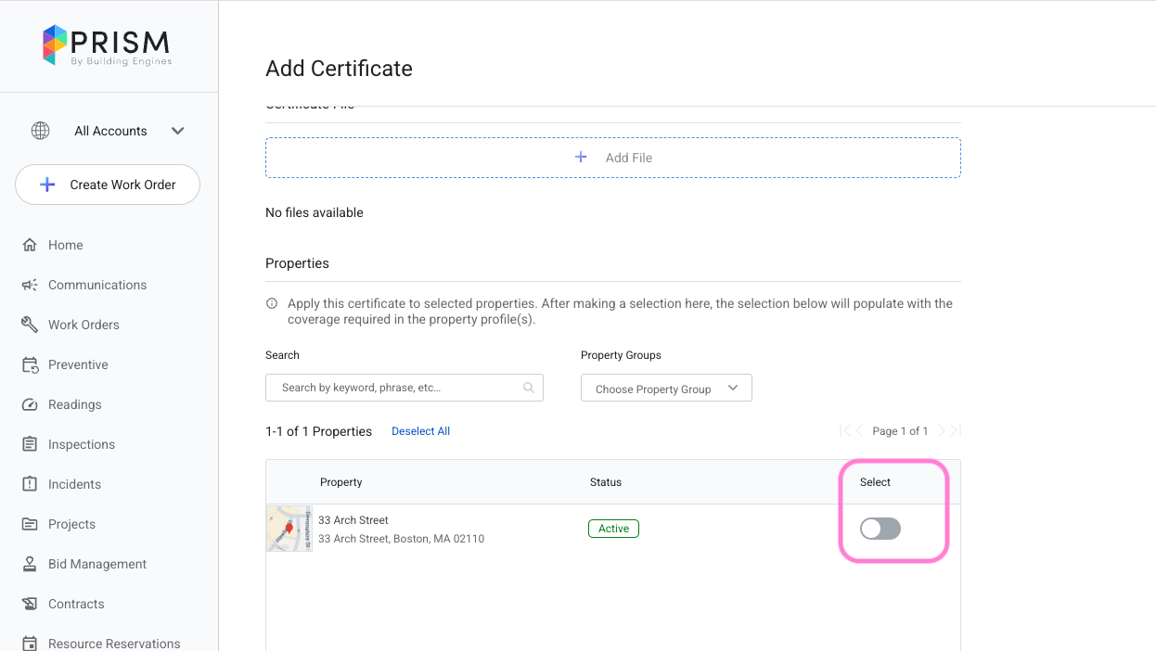The image size is (1156, 651).
Task: Expand the All Accounts dropdown
Action: pyautogui.click(x=177, y=131)
